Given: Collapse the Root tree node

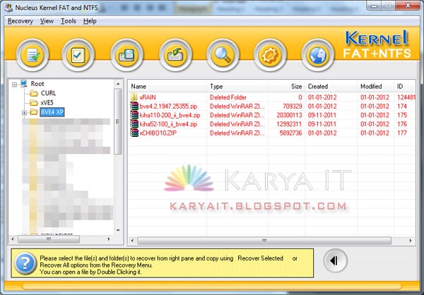Looking at the screenshot, I should coord(14,85).
